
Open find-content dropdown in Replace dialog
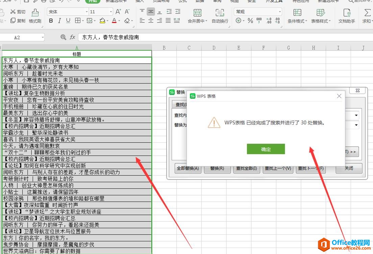pyautogui.click(x=356, y=115)
